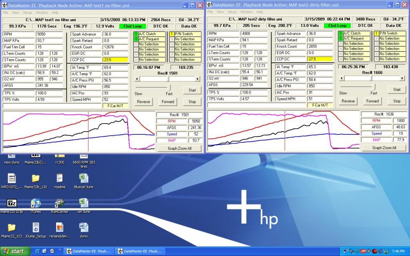The height and width of the screenshot is (256, 410).
Task: Open the renandstim... desktop file icon
Action: 60,228
